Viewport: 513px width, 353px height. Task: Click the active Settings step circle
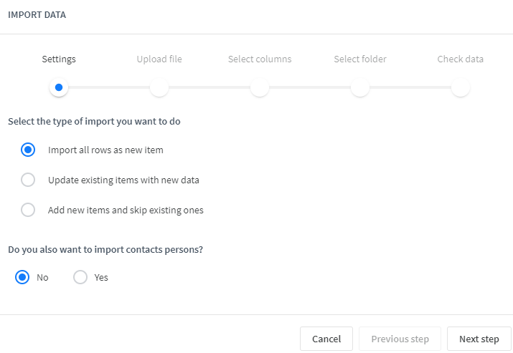[x=59, y=87]
